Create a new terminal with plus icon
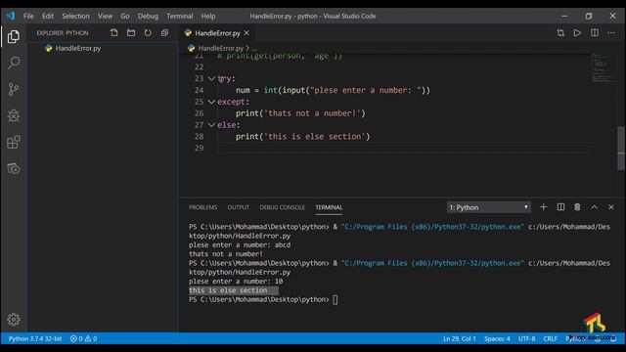The height and width of the screenshot is (352, 626). (x=544, y=207)
